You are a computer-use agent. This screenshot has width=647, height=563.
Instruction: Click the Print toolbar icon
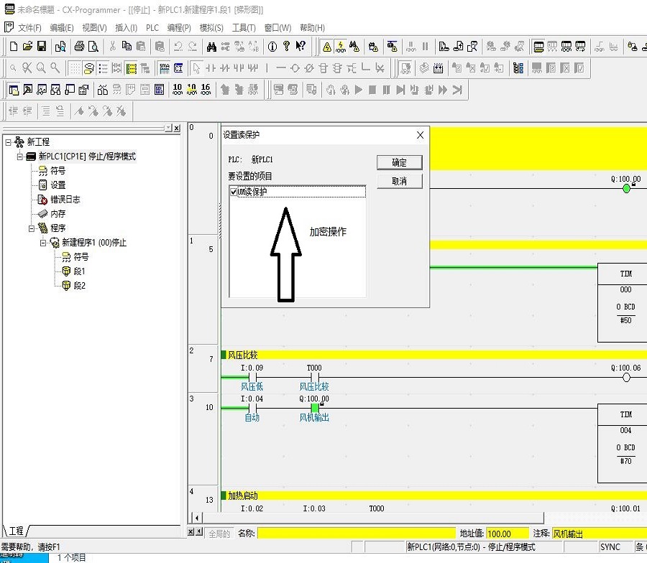pos(79,47)
